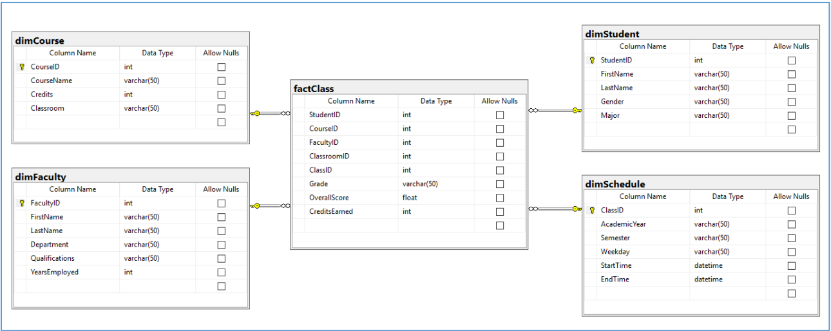The width and height of the screenshot is (831, 331).
Task: Select the Classroom column name in dimCourse
Action: click(48, 109)
